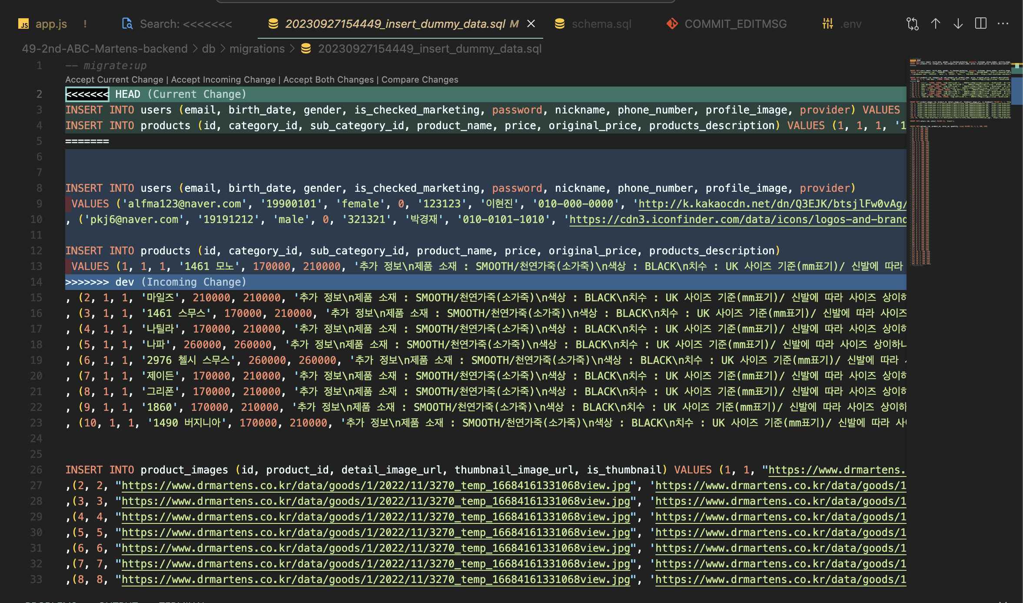Viewport: 1023px width, 603px height.
Task: Click the compare changes icon in editor toolbar
Action: click(912, 24)
